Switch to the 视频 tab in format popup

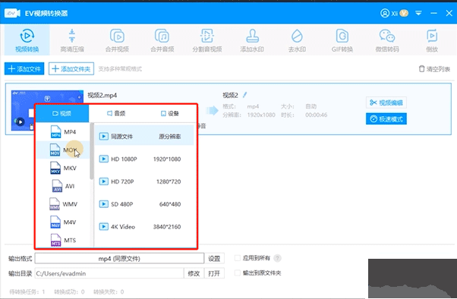click(x=61, y=113)
